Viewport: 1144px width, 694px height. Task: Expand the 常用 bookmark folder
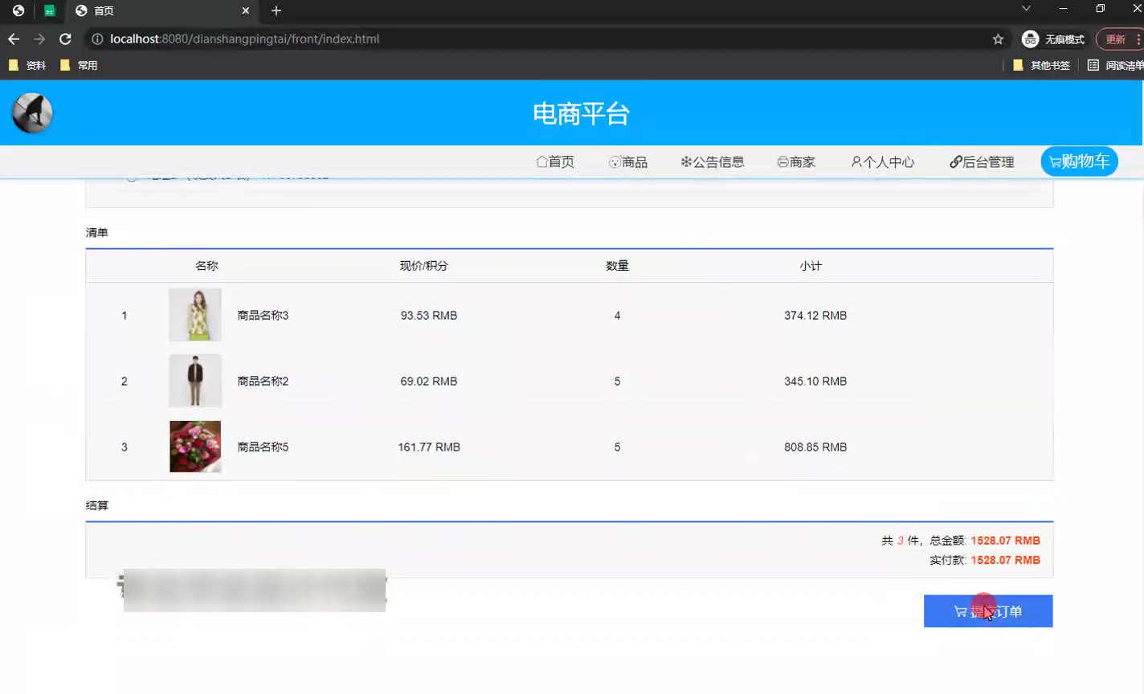pyautogui.click(x=79, y=65)
